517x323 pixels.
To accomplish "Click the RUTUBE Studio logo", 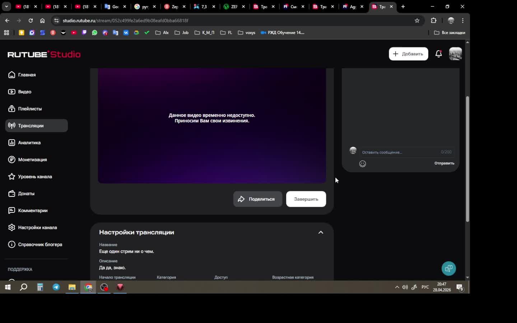I will tap(44, 54).
